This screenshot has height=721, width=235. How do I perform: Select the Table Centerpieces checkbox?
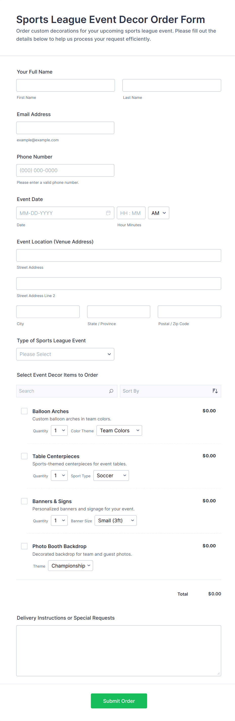(x=24, y=456)
